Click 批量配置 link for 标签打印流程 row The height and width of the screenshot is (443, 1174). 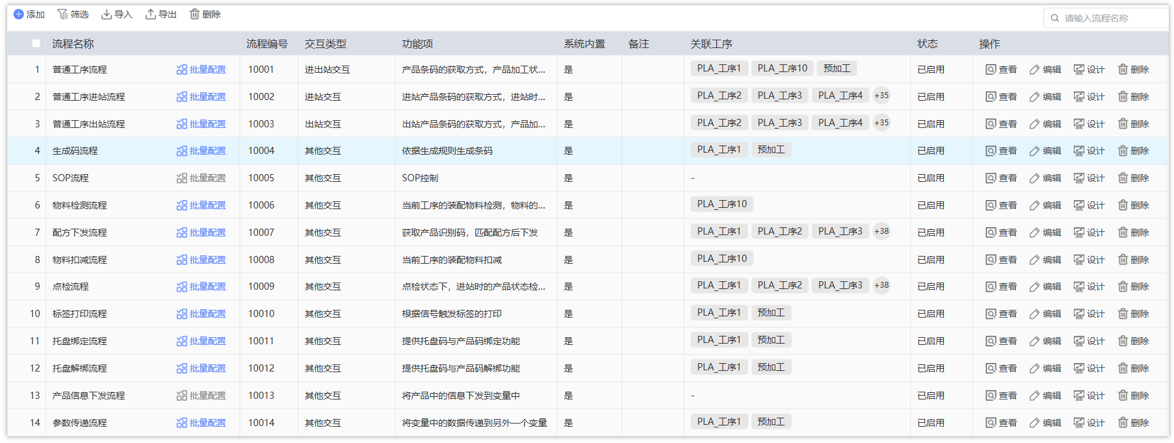(x=207, y=314)
